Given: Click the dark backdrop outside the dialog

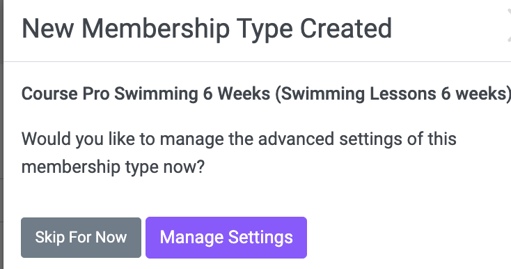Looking at the screenshot, I should pos(1,130).
